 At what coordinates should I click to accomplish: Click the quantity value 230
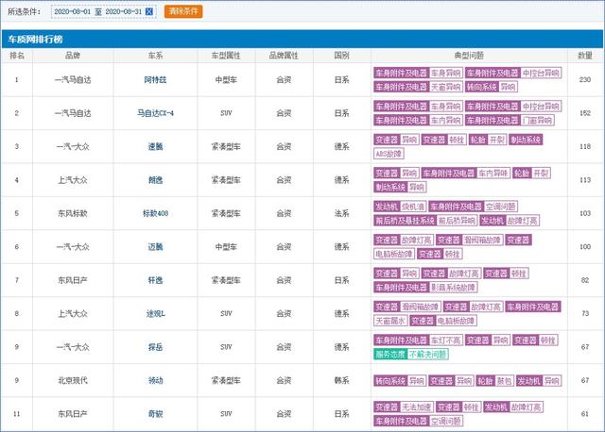(x=585, y=79)
